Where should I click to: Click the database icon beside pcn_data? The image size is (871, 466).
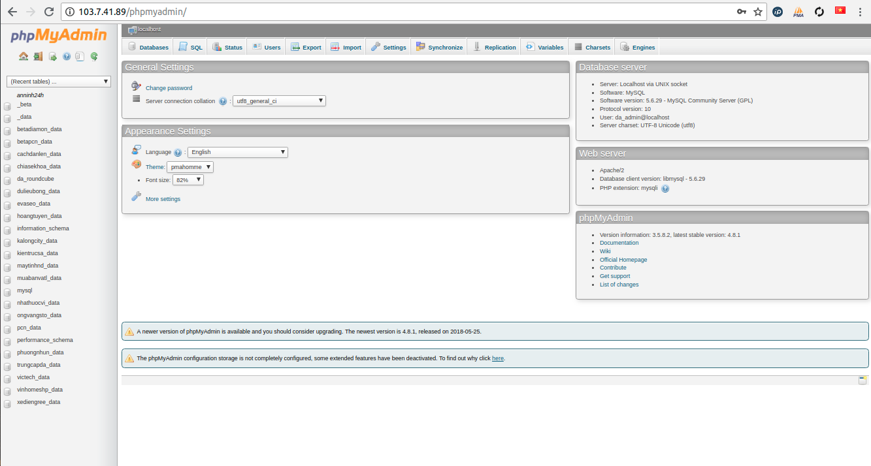[7, 328]
